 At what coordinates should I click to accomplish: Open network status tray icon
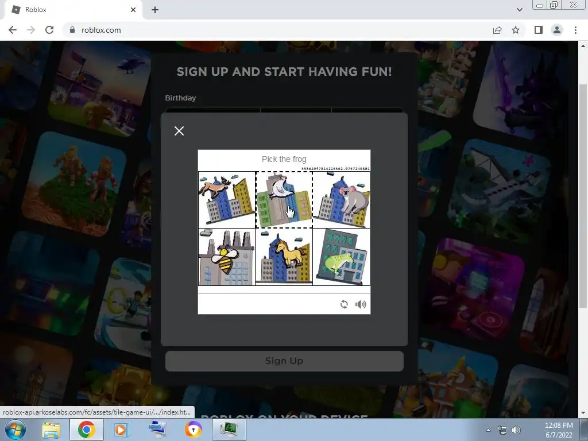click(502, 430)
